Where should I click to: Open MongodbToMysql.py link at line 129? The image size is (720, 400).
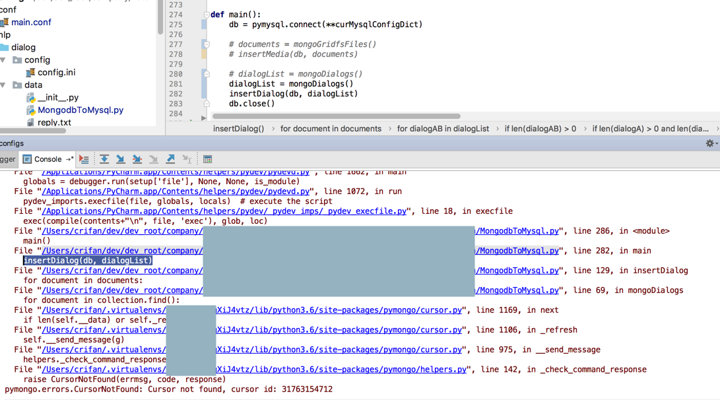point(517,271)
